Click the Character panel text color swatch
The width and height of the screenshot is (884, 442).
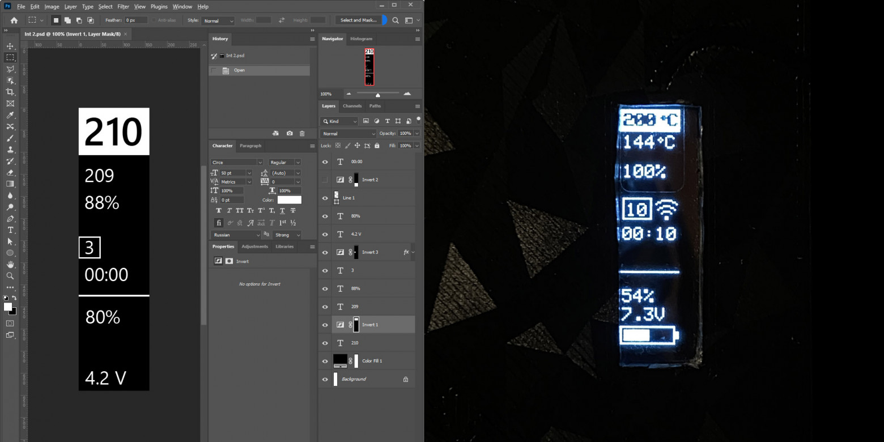[x=290, y=200]
